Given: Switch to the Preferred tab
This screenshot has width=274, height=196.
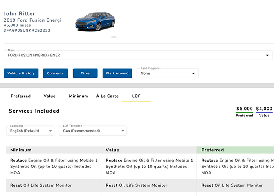Looking at the screenshot, I should pyautogui.click(x=21, y=96).
